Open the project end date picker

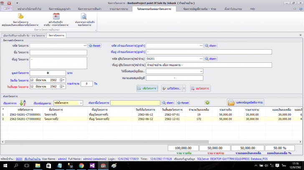pos(63,86)
